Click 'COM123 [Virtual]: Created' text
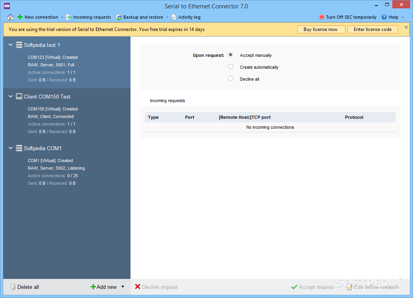The width and height of the screenshot is (413, 298). pyautogui.click(x=53, y=57)
